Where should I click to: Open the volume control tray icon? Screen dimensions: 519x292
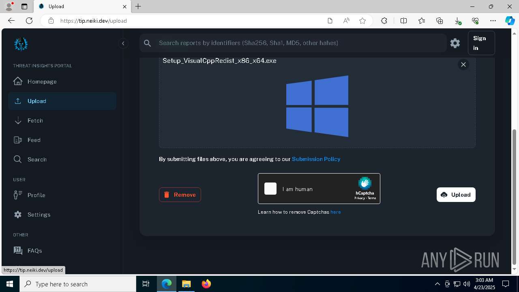click(466, 284)
